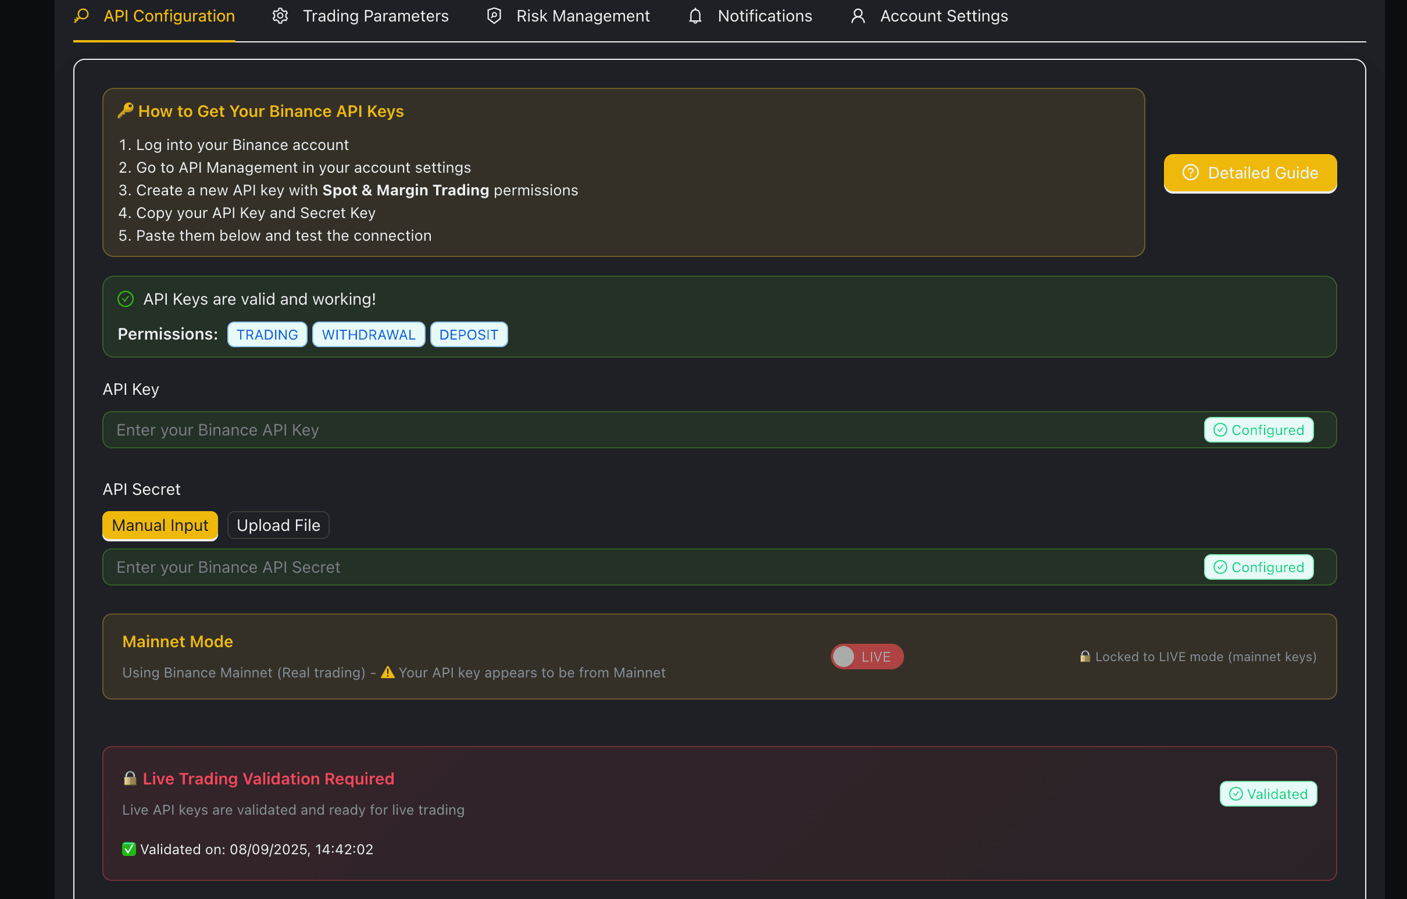Click the Validated status badge

[1269, 794]
